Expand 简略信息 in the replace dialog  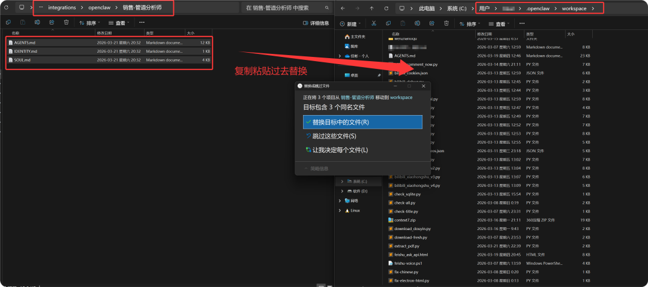(x=316, y=168)
